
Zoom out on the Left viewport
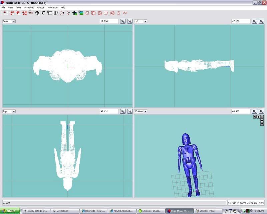(x=262, y=21)
